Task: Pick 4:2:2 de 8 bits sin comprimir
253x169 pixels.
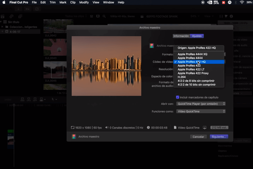Action: (199, 81)
